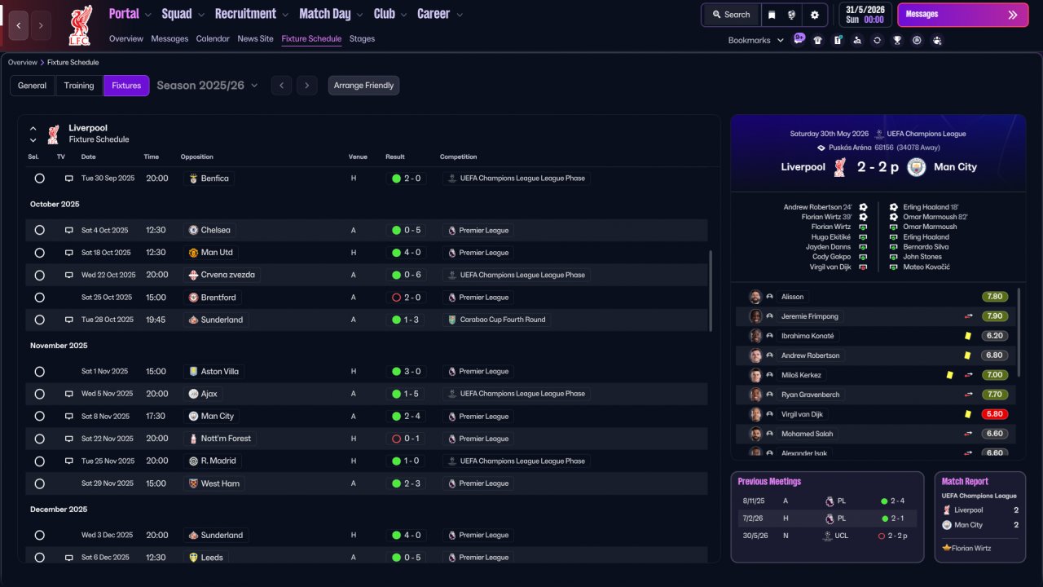The height and width of the screenshot is (587, 1043).
Task: Select the radio button for the Chelsea fixture
Action: (x=39, y=231)
